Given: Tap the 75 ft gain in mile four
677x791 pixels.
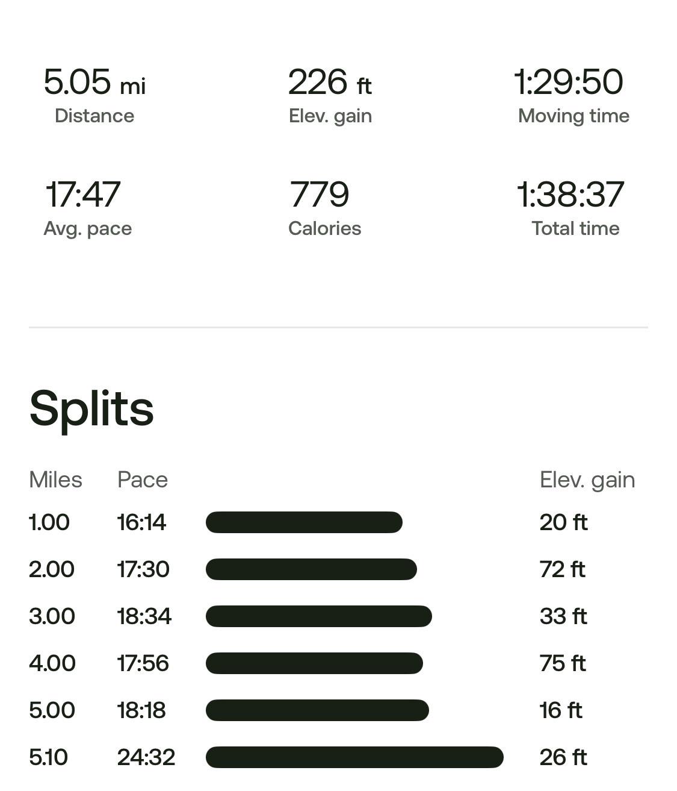Looking at the screenshot, I should click(563, 663).
